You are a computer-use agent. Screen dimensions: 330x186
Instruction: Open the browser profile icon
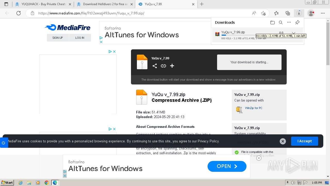pos(311,13)
